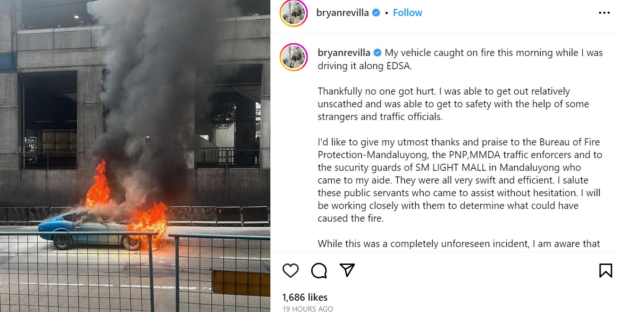
Task: Follow the bryanrevilla account
Action: (x=408, y=13)
